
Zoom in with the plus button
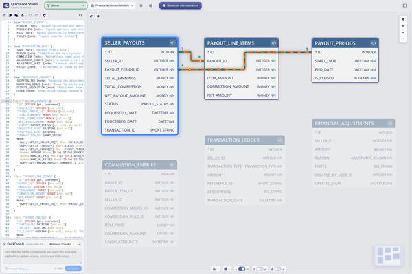(403, 26)
